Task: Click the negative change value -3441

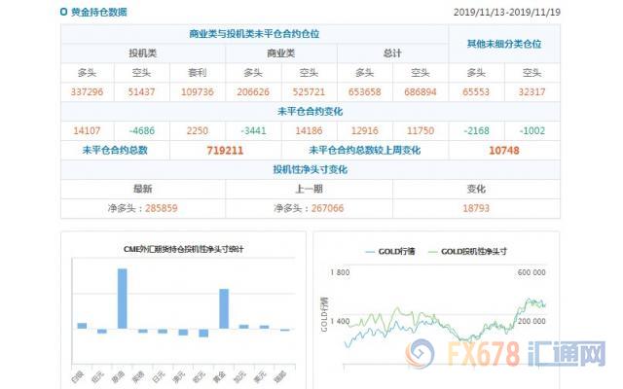Action: 253,130
